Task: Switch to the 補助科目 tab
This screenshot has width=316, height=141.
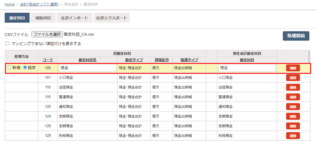Action: coord(43,18)
